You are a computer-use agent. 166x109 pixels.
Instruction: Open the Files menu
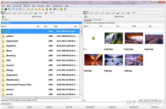click(3, 6)
